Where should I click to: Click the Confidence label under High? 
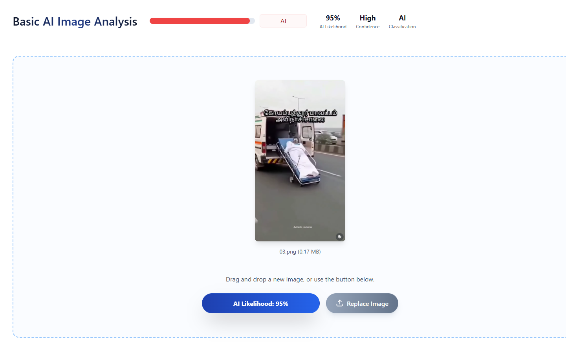[368, 27]
